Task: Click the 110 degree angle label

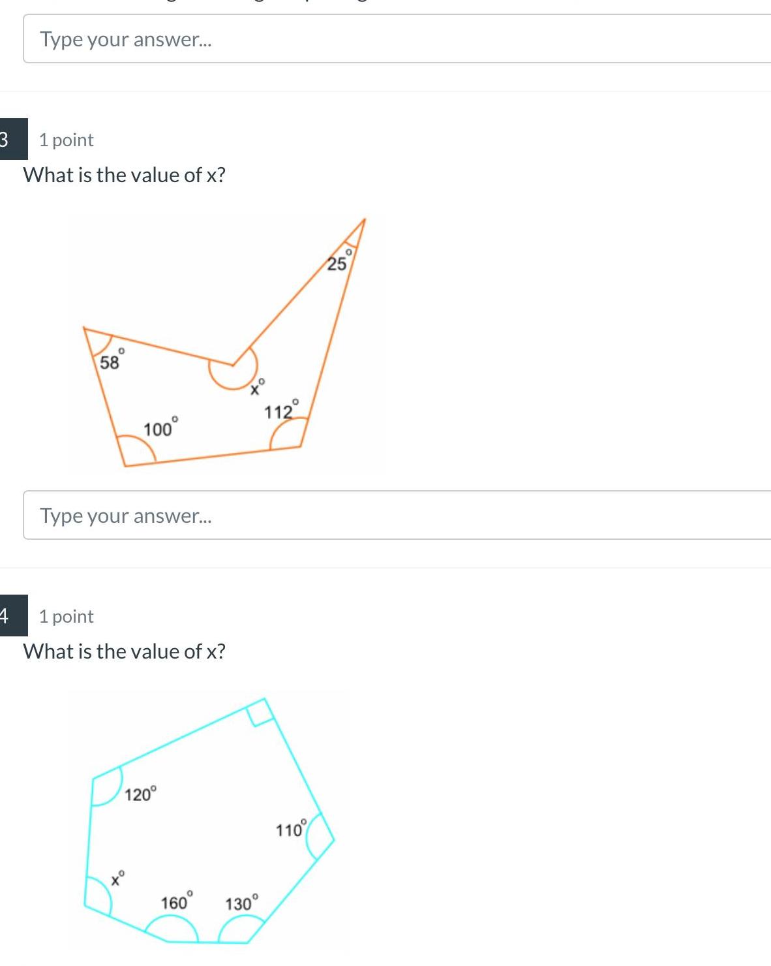Action: [290, 830]
